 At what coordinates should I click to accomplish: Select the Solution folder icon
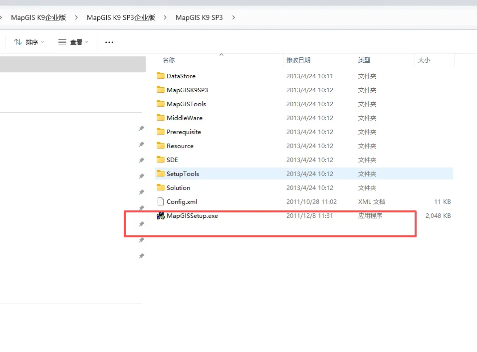click(x=160, y=187)
